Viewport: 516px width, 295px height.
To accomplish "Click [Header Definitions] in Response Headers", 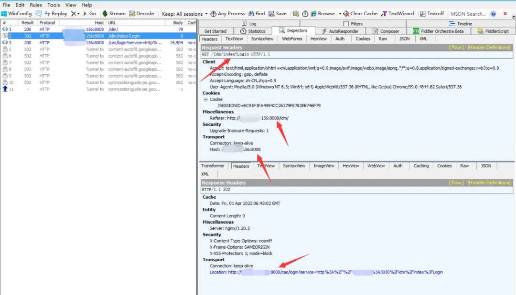I will point(489,183).
